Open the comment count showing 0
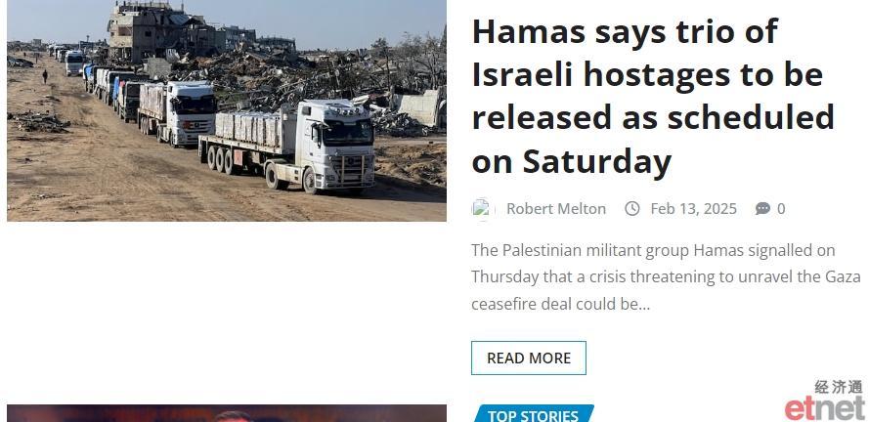The height and width of the screenshot is (422, 869). [x=781, y=209]
